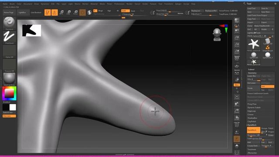The width and height of the screenshot is (279, 157).
Task: Toggle the Transp transparency icon
Action: (237, 132)
